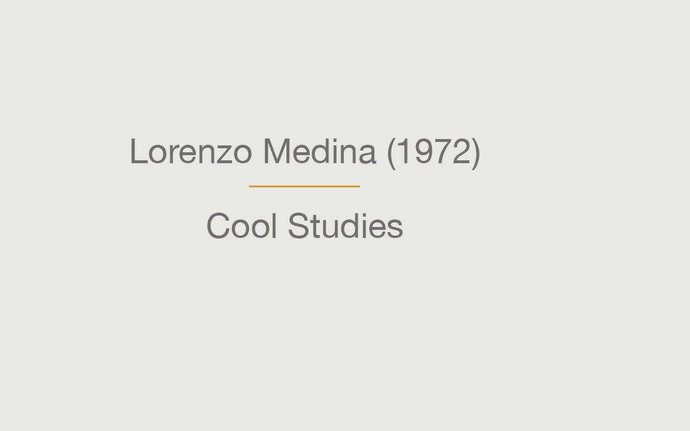Click the word Lorenzo in the title
Viewport: 690px width, 431px height.
pos(191,152)
